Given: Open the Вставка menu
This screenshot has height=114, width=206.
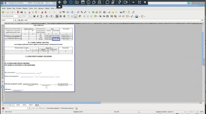Looking at the screenshot, I should 19,8.
